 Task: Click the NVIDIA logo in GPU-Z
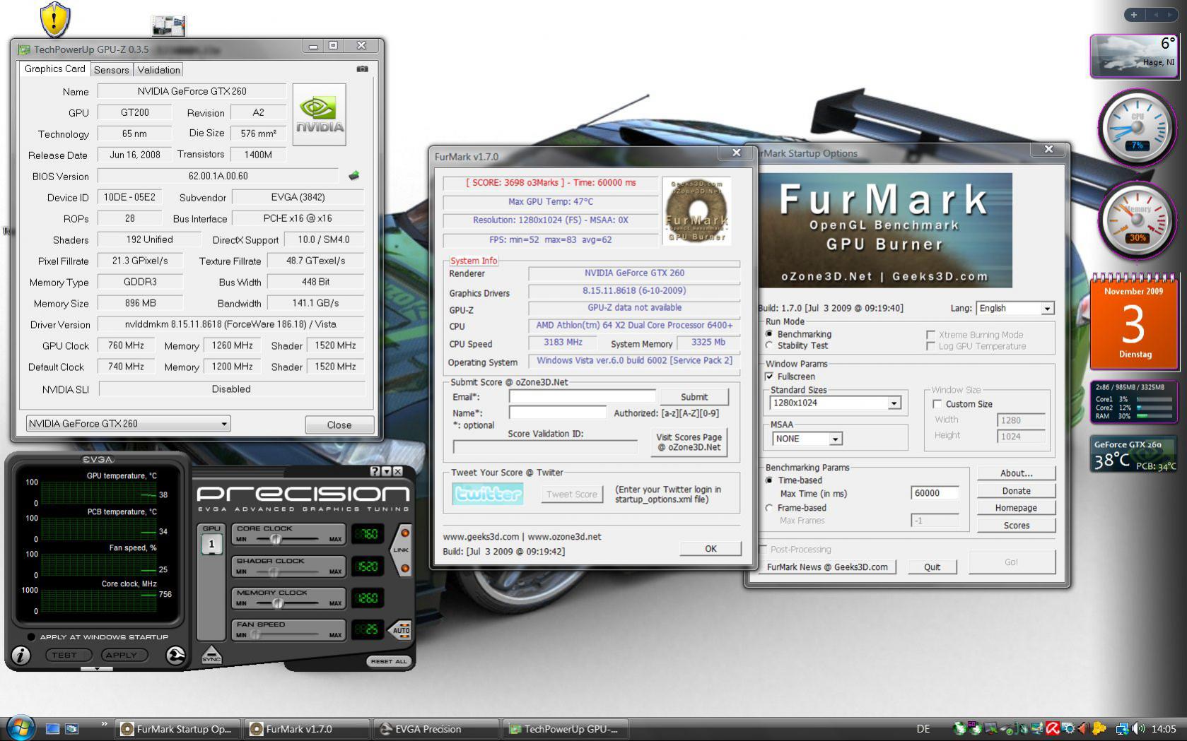pos(320,114)
